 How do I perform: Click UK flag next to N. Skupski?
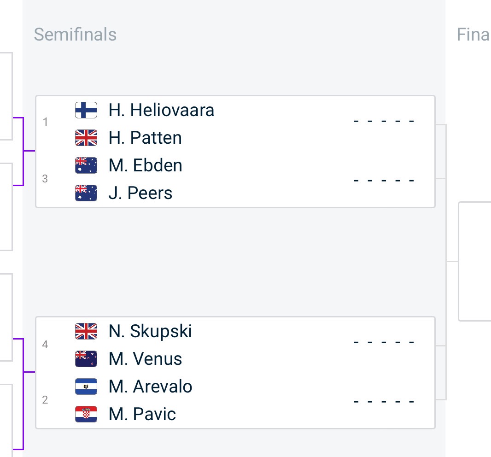(86, 331)
